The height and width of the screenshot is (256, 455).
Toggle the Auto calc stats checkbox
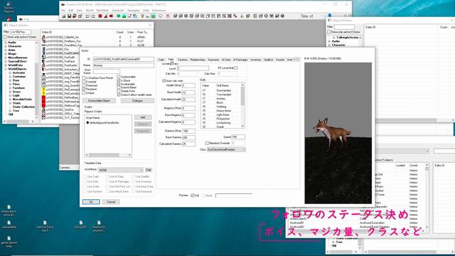pyautogui.click(x=164, y=80)
